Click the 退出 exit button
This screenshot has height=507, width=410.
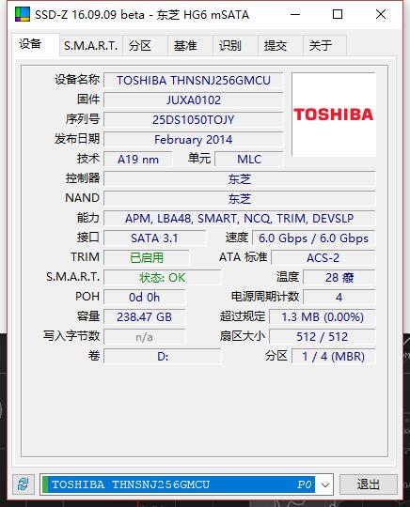369,484
